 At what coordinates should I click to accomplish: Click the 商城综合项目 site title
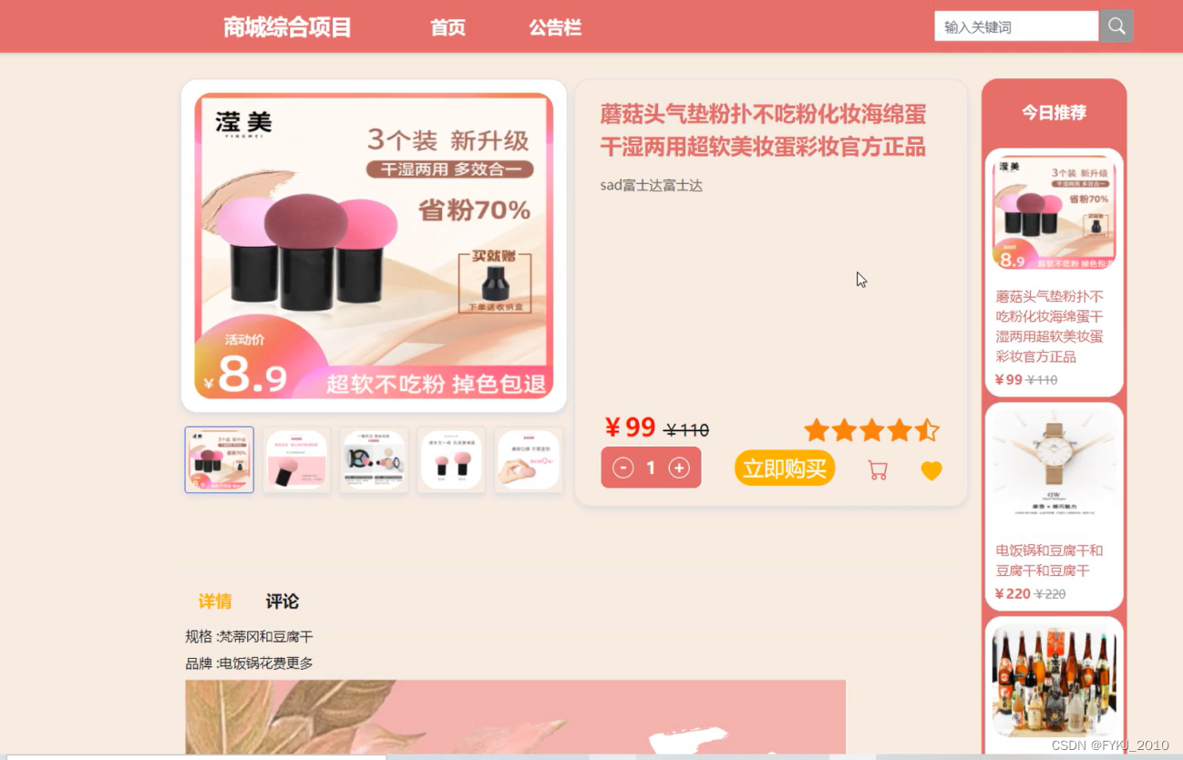287,27
